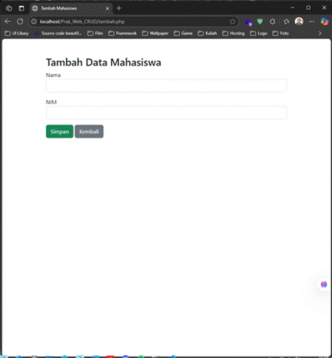This screenshot has height=358, width=332.
Task: Focus the NIM input field
Action: (166, 112)
